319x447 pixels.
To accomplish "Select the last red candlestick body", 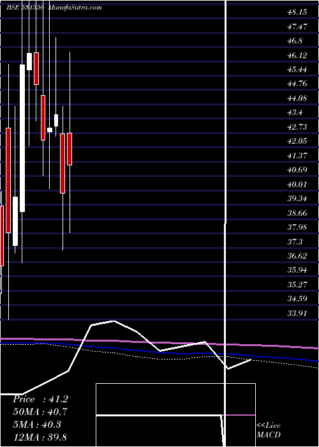I will tap(70, 149).
